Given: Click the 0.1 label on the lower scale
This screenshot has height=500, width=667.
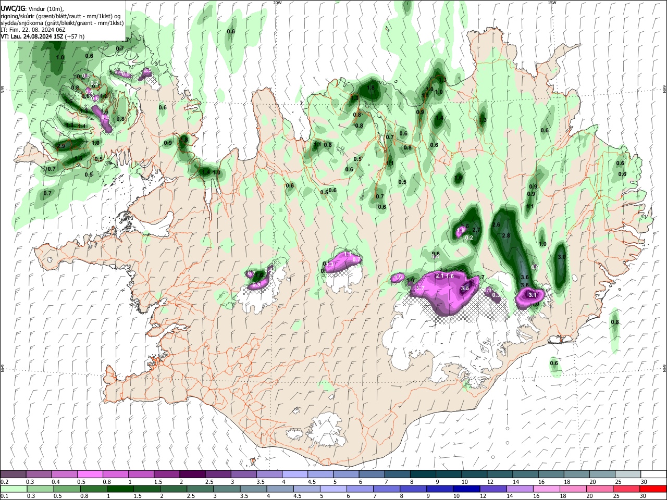Looking at the screenshot, I should (4, 496).
